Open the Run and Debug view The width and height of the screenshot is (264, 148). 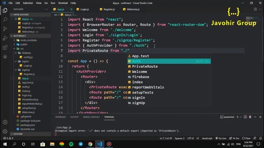click(5, 38)
